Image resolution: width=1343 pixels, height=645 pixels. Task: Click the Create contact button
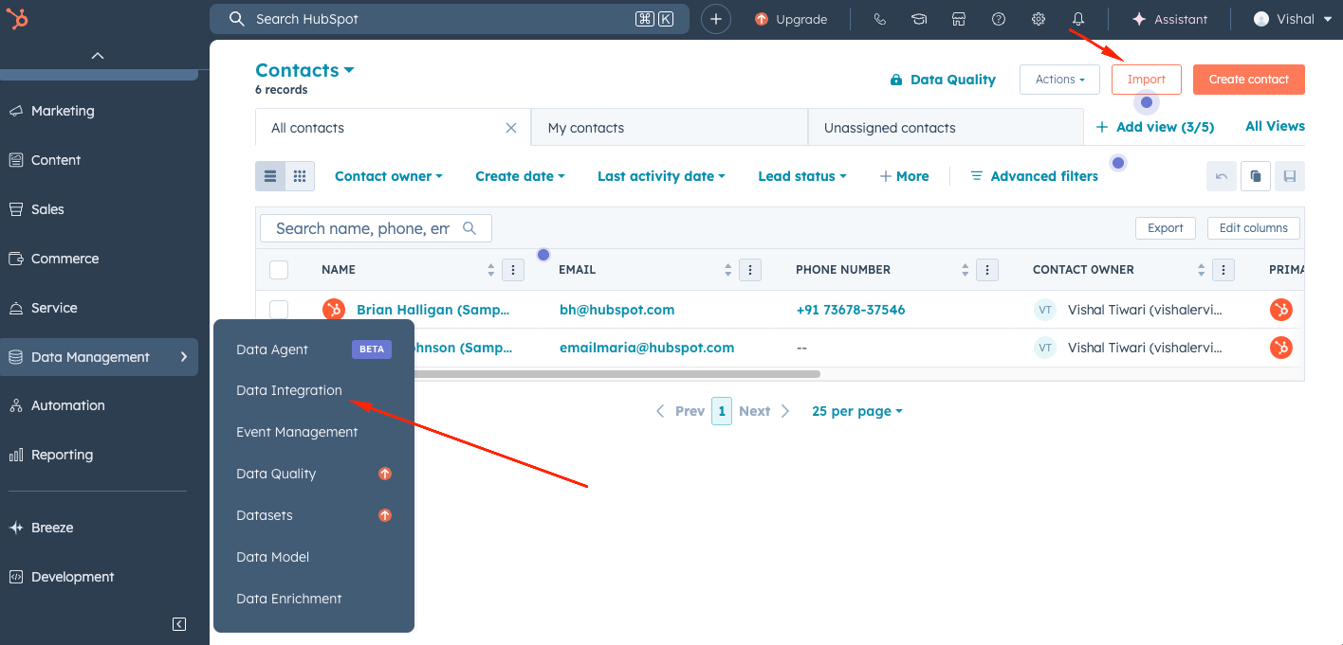click(1248, 80)
